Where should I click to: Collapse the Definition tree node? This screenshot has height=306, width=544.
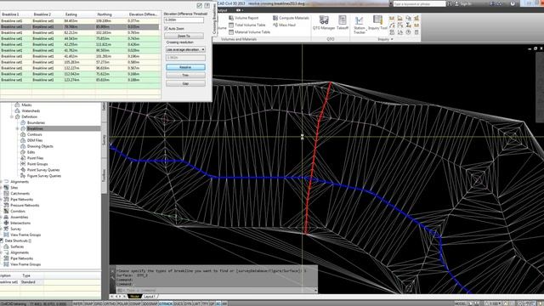point(12,117)
